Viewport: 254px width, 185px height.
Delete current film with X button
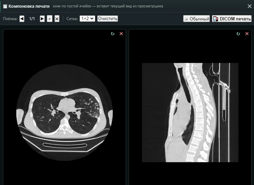pos(57,19)
